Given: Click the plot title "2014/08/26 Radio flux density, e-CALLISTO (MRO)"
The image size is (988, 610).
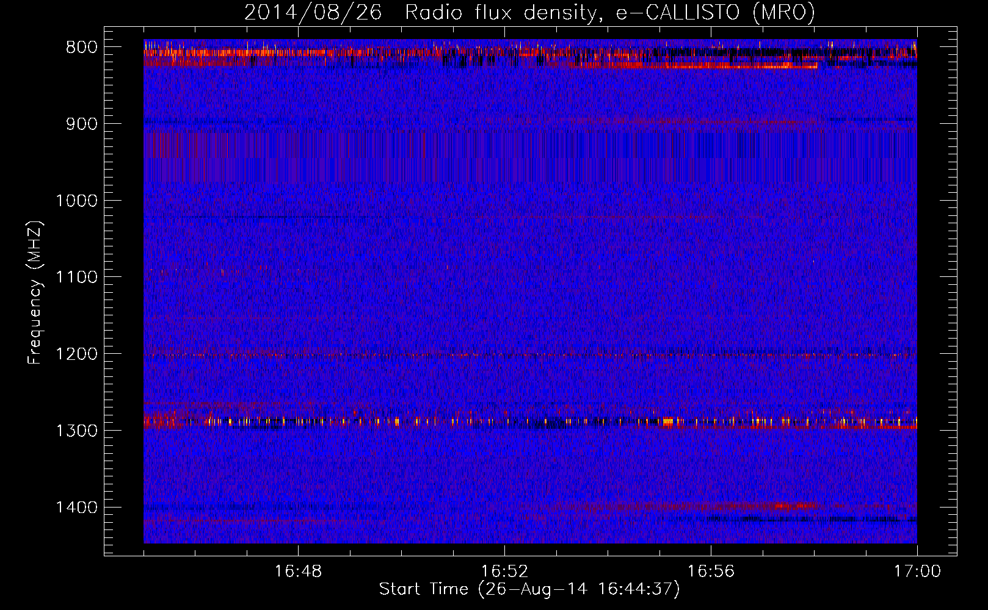Looking at the screenshot, I should point(529,12).
